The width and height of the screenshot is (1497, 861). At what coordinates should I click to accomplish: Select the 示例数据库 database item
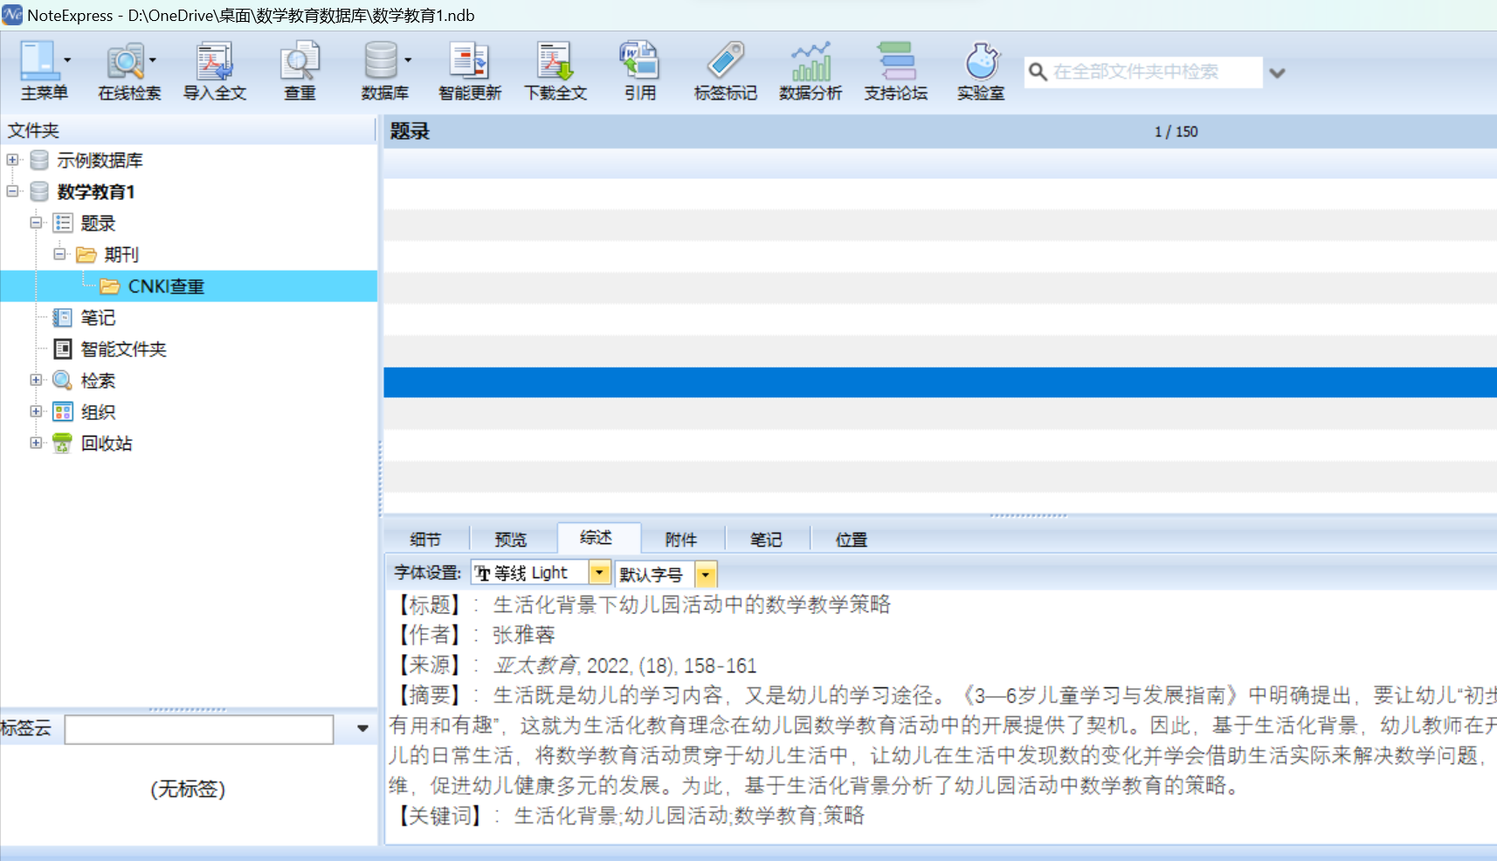pos(100,160)
